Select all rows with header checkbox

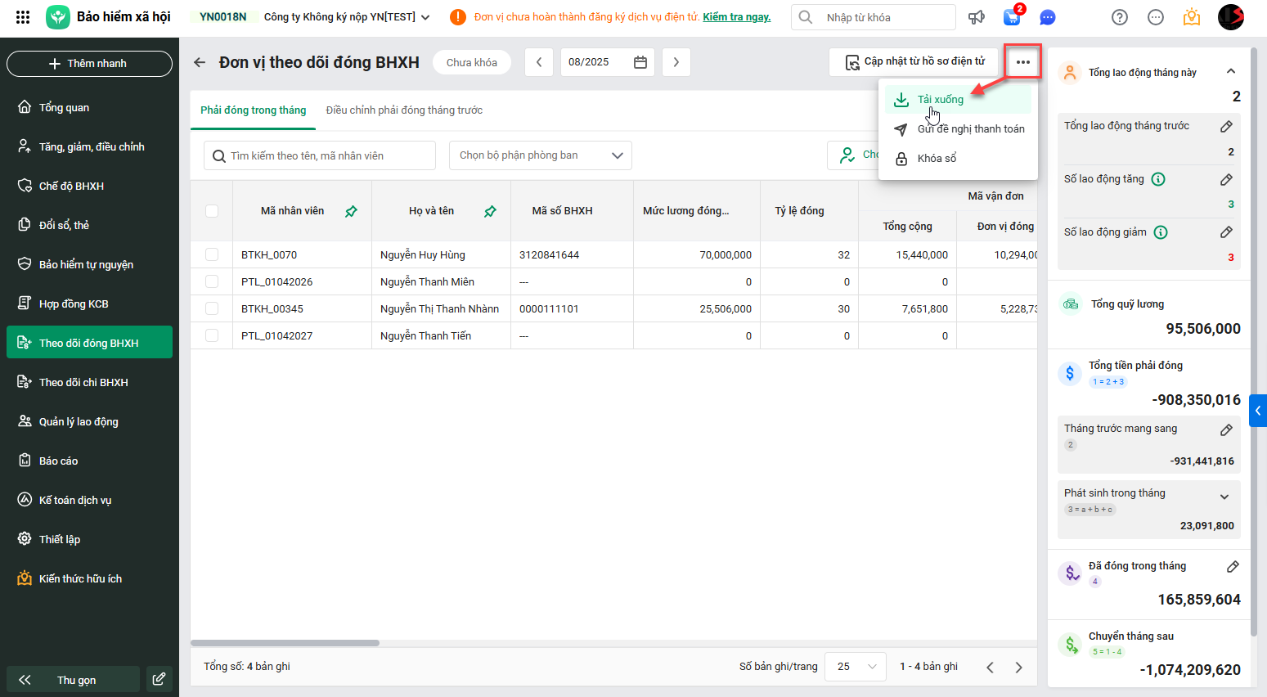coord(212,211)
